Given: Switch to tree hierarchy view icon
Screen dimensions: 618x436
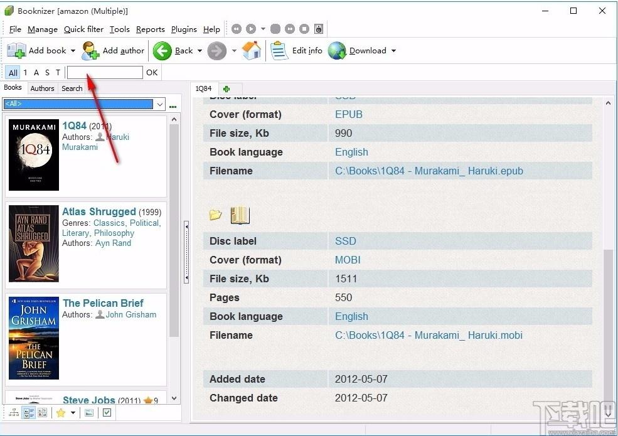Looking at the screenshot, I should click(x=14, y=413).
